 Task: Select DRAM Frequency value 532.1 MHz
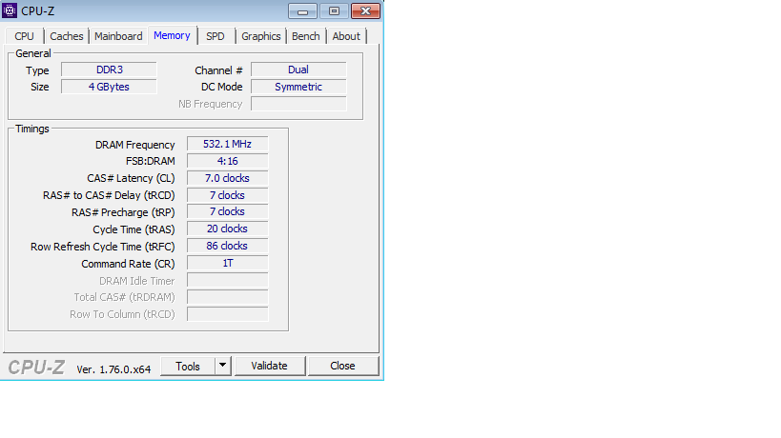click(228, 144)
